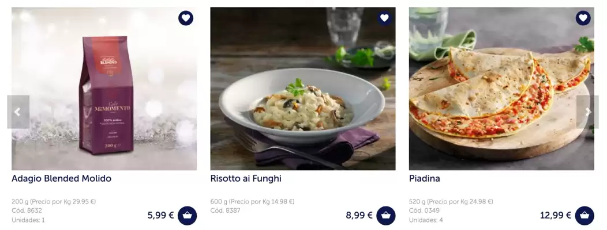Add Adagio Blended Molido to the basket
The height and width of the screenshot is (230, 607).
[188, 216]
